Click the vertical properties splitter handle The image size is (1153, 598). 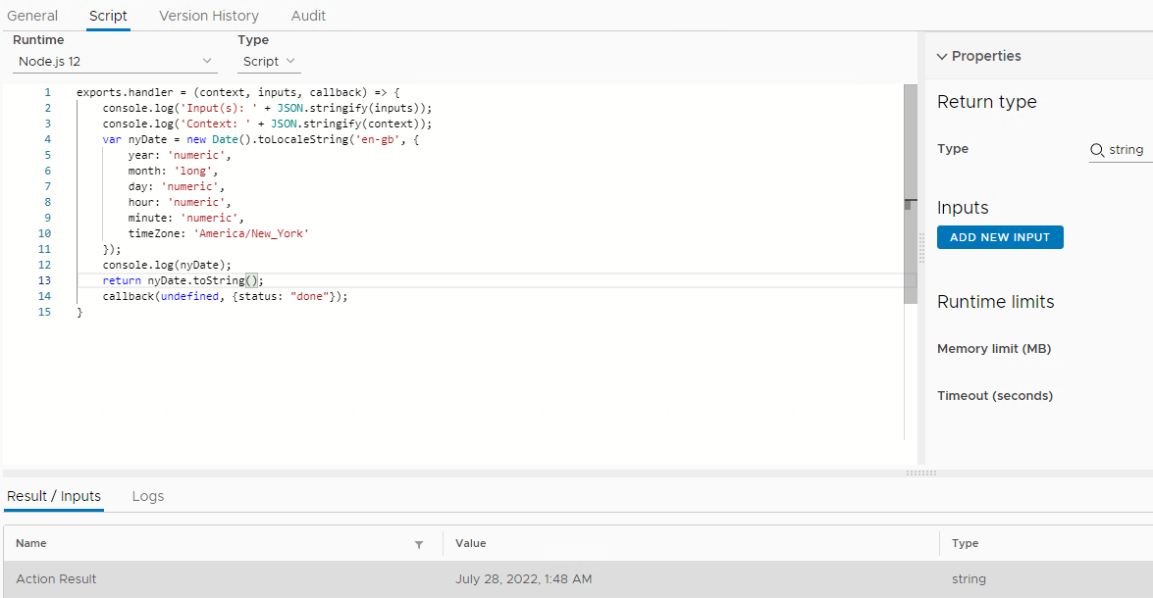[x=921, y=248]
